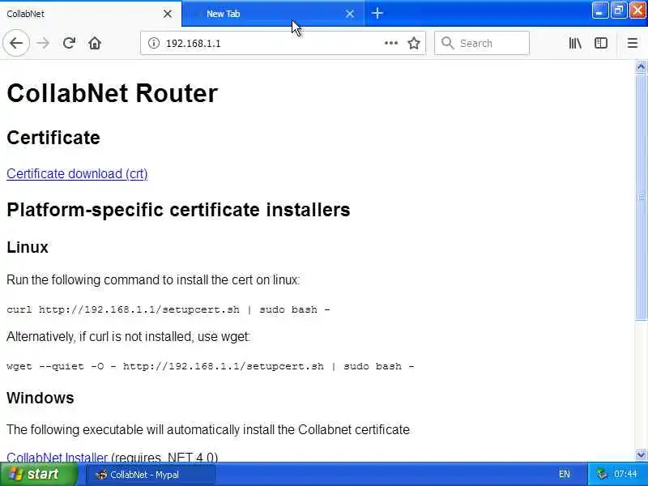
Task: Click the CollabNet Router heading
Action: coord(112,93)
